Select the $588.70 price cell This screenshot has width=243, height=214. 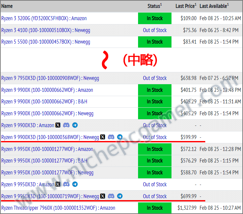click(x=188, y=172)
